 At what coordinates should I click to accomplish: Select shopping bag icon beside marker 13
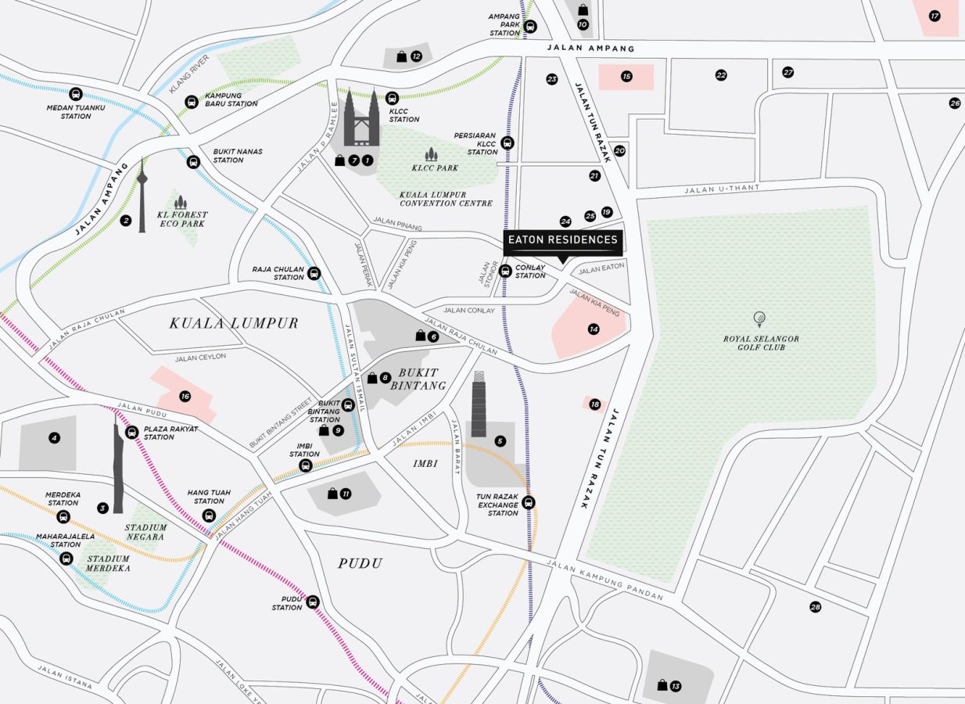point(662,685)
